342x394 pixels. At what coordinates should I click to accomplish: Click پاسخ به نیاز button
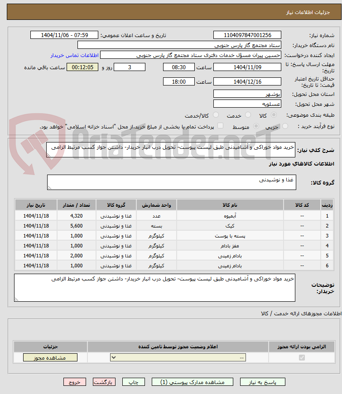coord(262,382)
